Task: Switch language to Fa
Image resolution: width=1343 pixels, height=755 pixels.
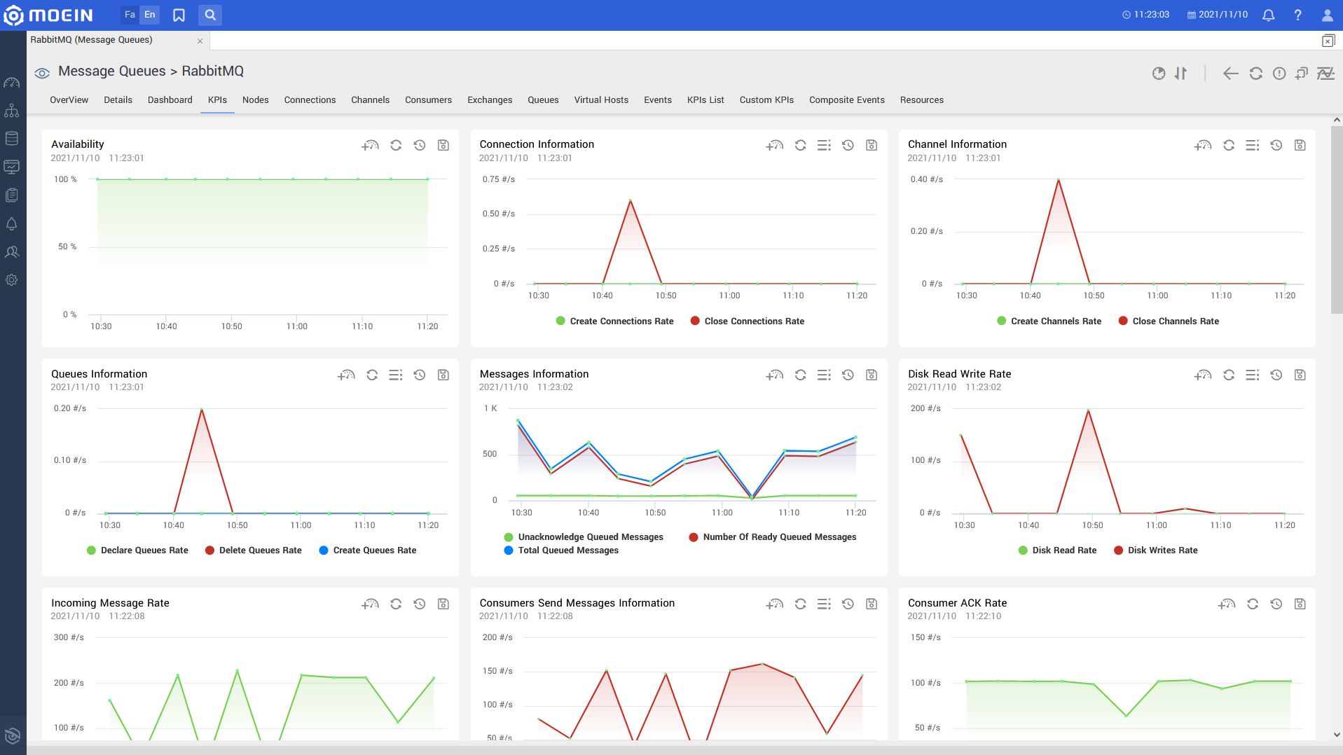Action: tap(130, 15)
